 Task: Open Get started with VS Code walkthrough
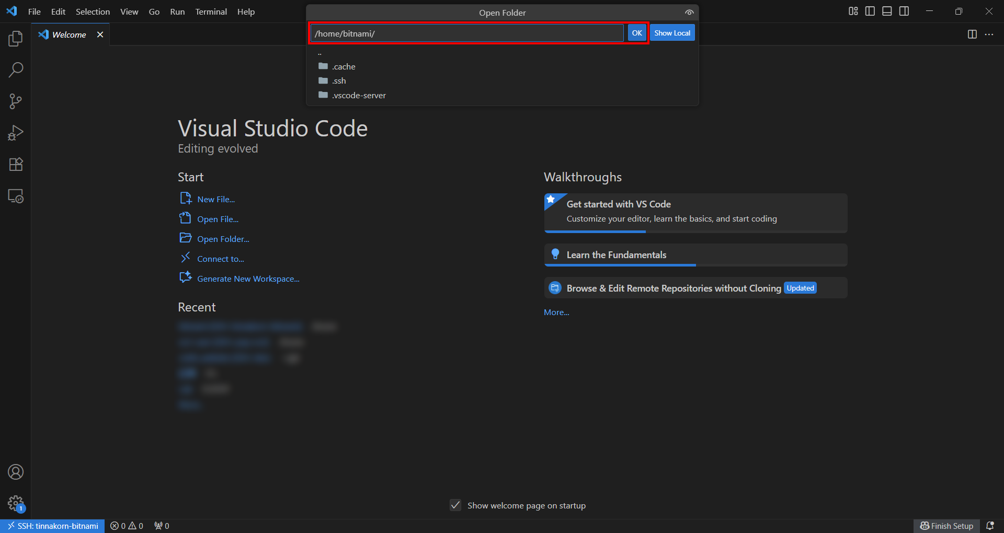(695, 213)
